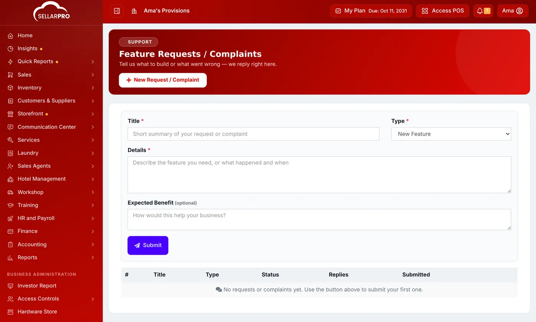The image size is (536, 322).
Task: Click the SUPPORT badge label
Action: click(x=139, y=42)
